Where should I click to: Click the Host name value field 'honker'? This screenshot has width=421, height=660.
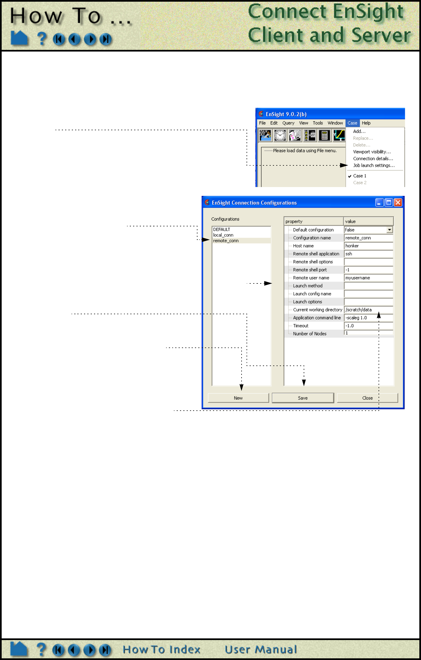pyautogui.click(x=369, y=246)
